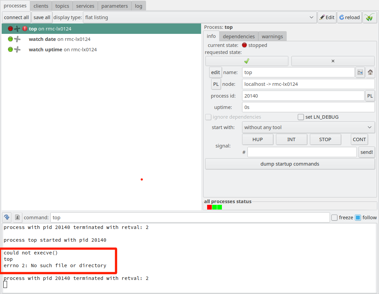The width and height of the screenshot is (379, 294).
Task: Click the blue arrow icon beside command
Action: point(7,218)
